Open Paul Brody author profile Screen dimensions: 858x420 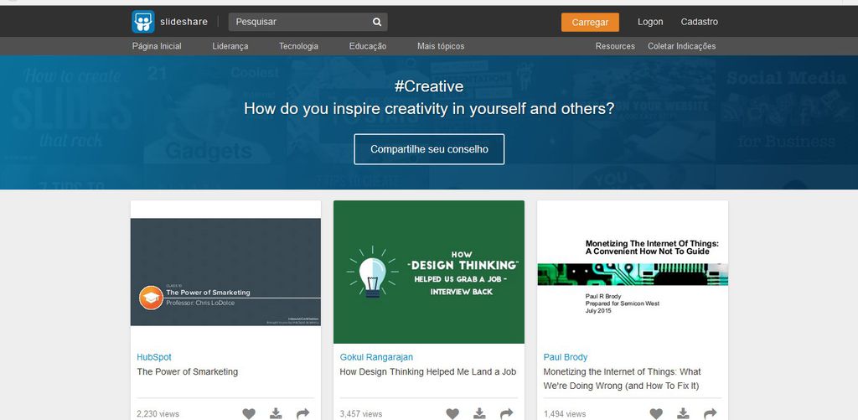click(x=566, y=357)
